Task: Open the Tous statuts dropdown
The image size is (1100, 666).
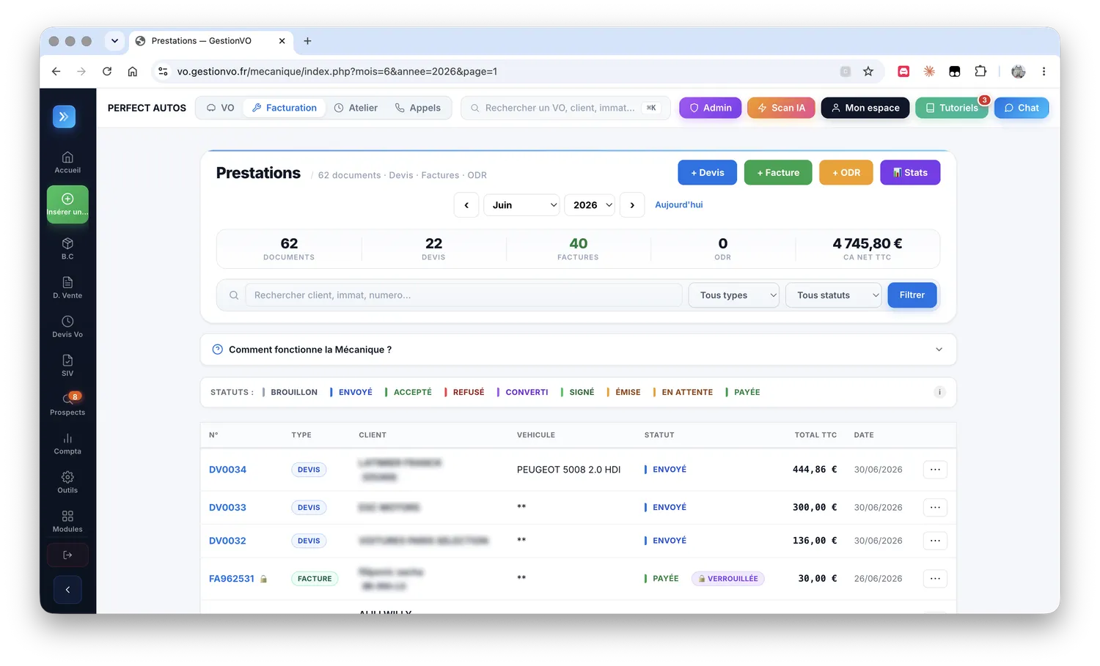Action: tap(833, 295)
